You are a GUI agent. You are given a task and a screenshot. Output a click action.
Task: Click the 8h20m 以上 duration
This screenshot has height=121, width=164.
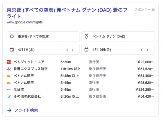click(70, 96)
